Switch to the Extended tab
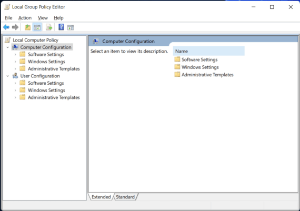Screen dimensions: 300x211 pos(101,197)
